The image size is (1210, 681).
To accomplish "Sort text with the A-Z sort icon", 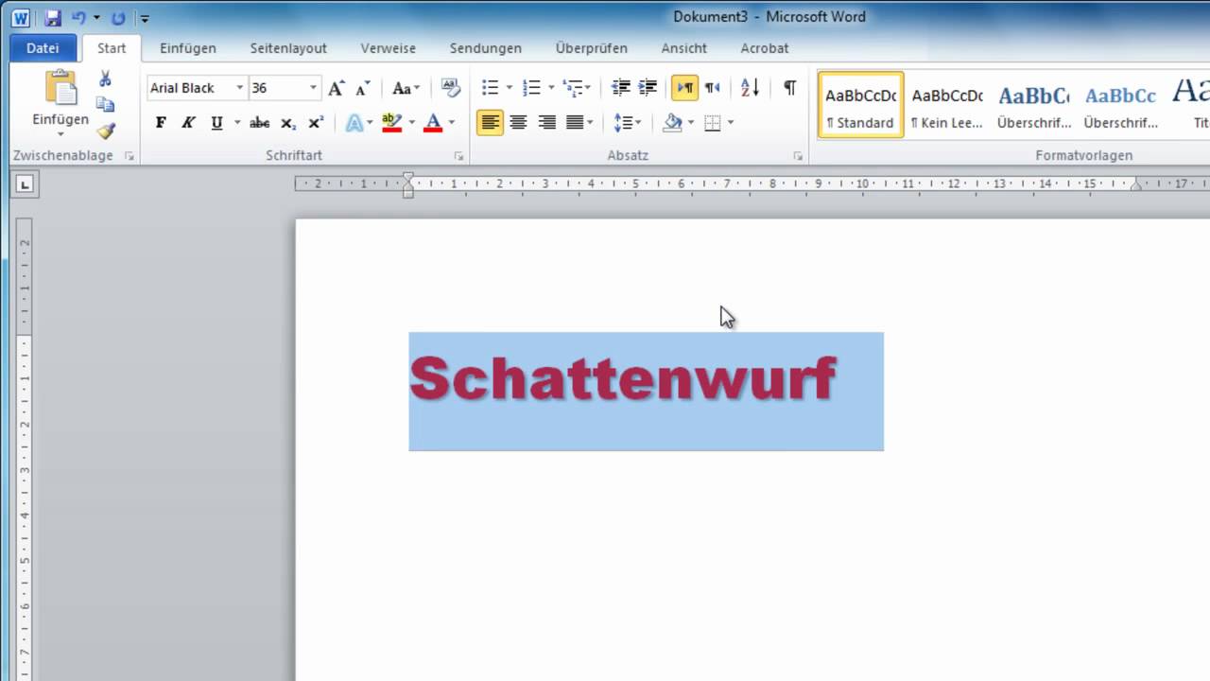I will 751,88.
